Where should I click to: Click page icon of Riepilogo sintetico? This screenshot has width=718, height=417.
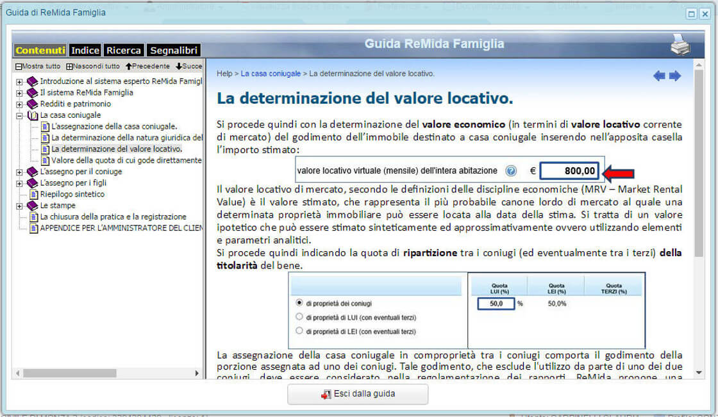(33, 194)
